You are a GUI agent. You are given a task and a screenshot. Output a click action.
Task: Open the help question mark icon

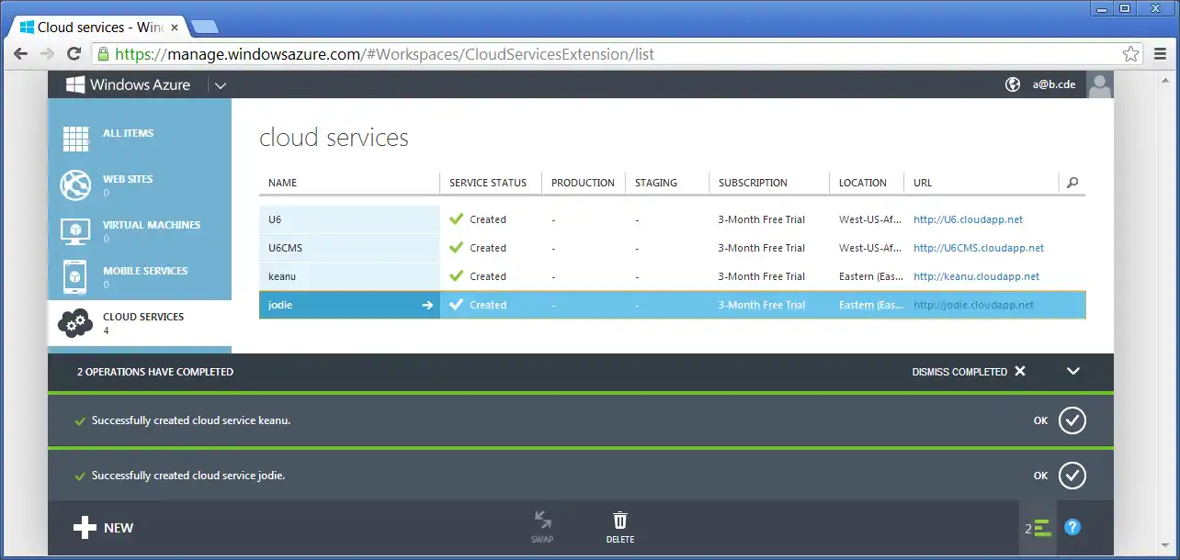pyautogui.click(x=1072, y=528)
